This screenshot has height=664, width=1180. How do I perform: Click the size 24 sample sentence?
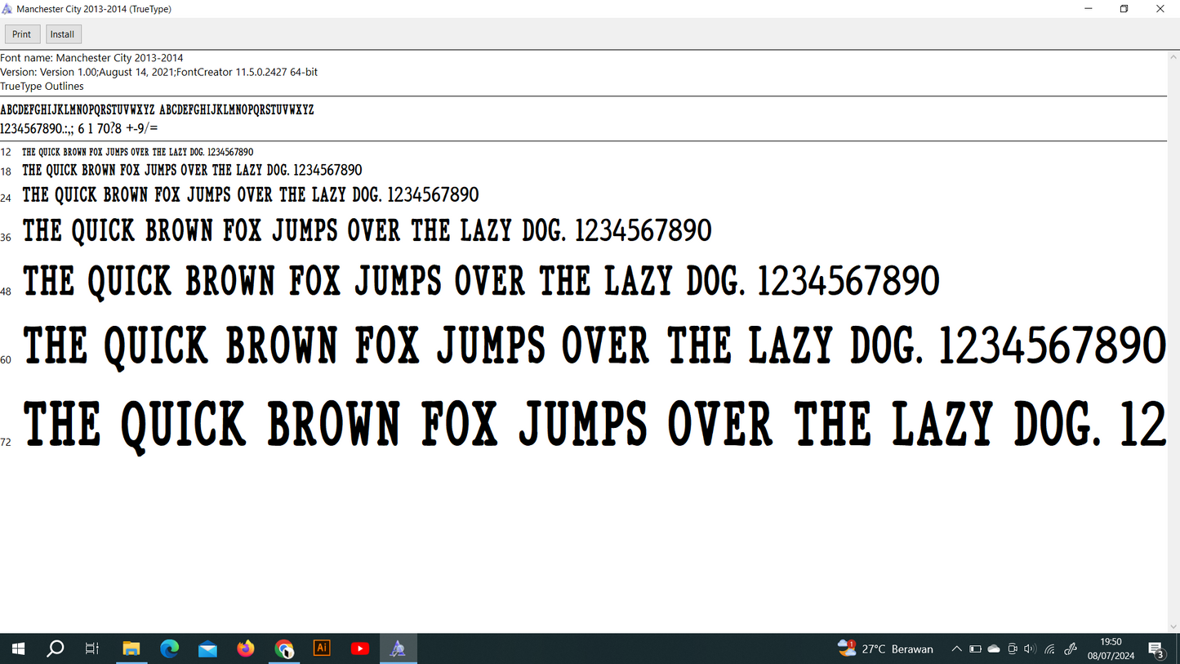[251, 195]
